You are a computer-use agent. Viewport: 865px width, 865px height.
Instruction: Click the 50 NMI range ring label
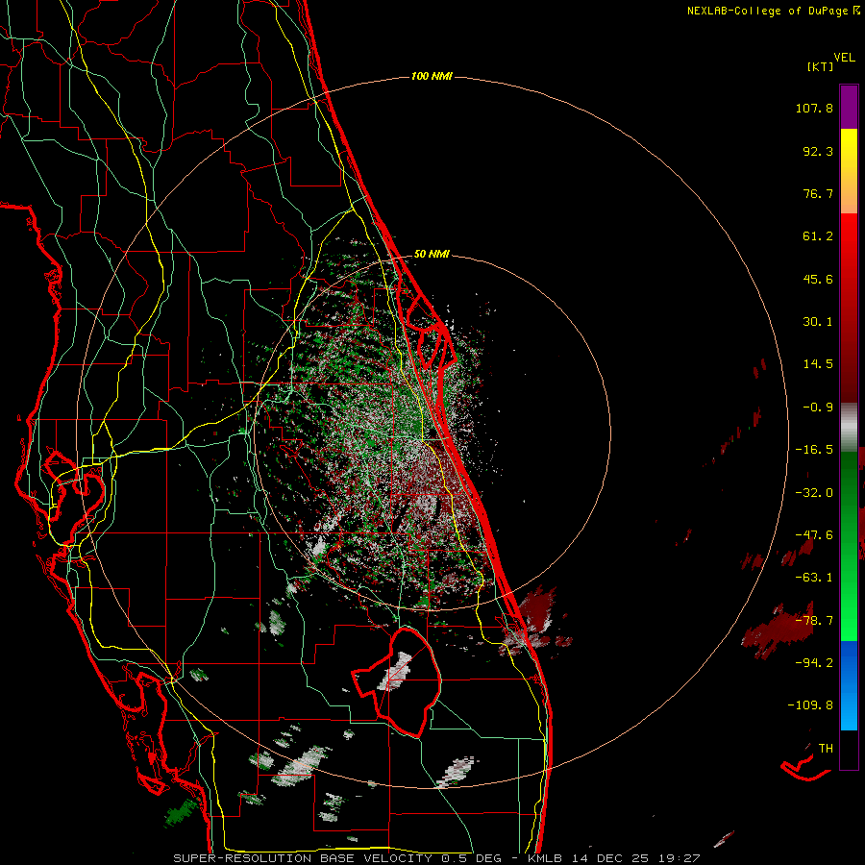point(432,255)
